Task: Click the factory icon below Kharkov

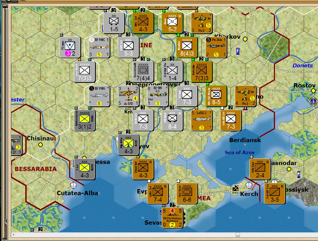Action: point(238,51)
